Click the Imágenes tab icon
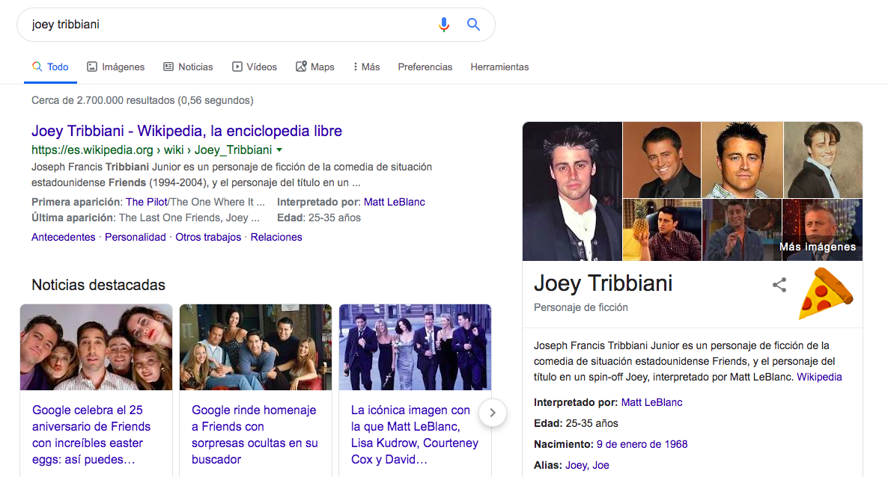 click(92, 67)
